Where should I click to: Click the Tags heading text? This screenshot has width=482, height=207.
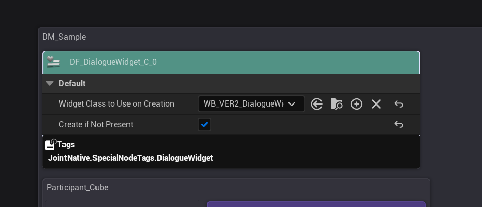(66, 145)
